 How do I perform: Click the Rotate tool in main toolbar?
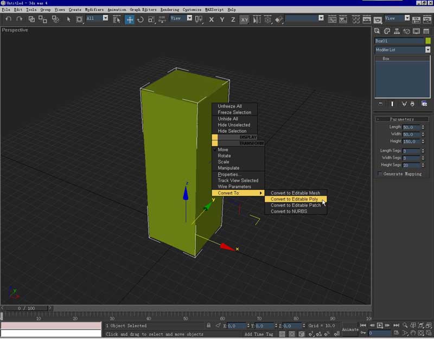(x=141, y=19)
